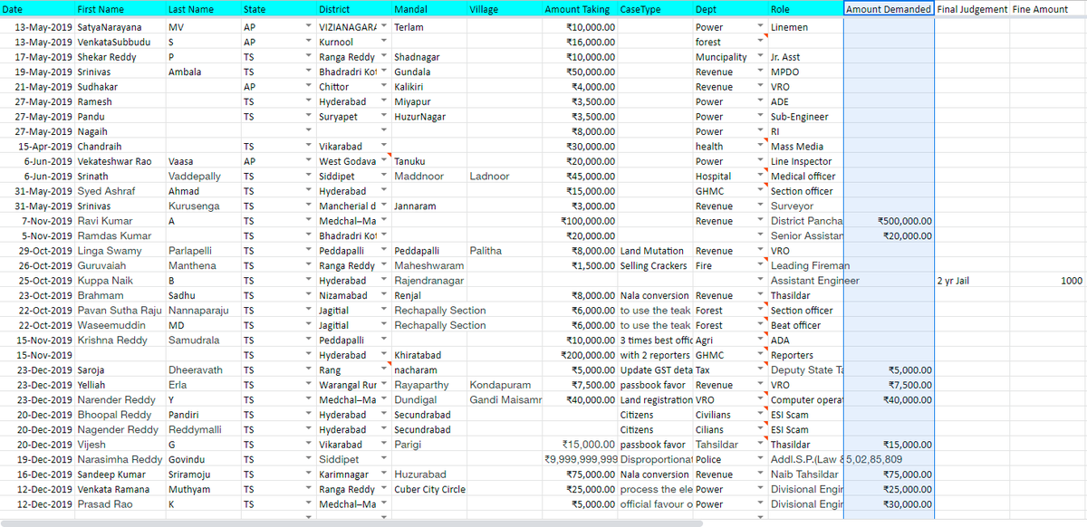Image resolution: width=1087 pixels, height=527 pixels.
Task: Open District dropdown for Suryapet cell
Action: [x=384, y=117]
